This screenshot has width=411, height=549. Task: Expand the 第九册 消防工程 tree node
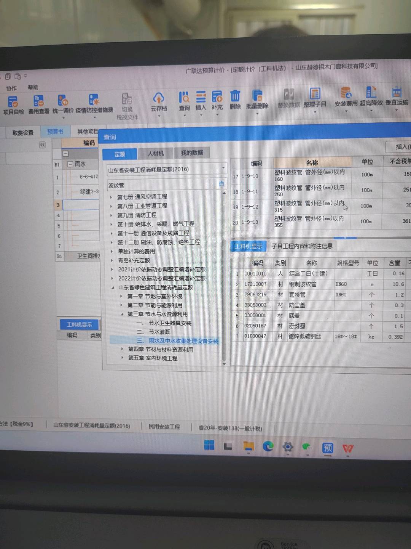click(111, 215)
